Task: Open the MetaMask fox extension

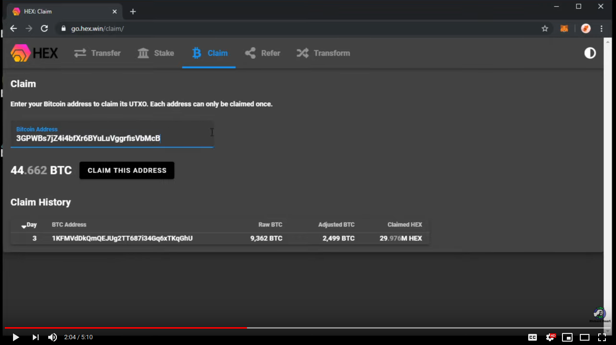Action: tap(564, 28)
